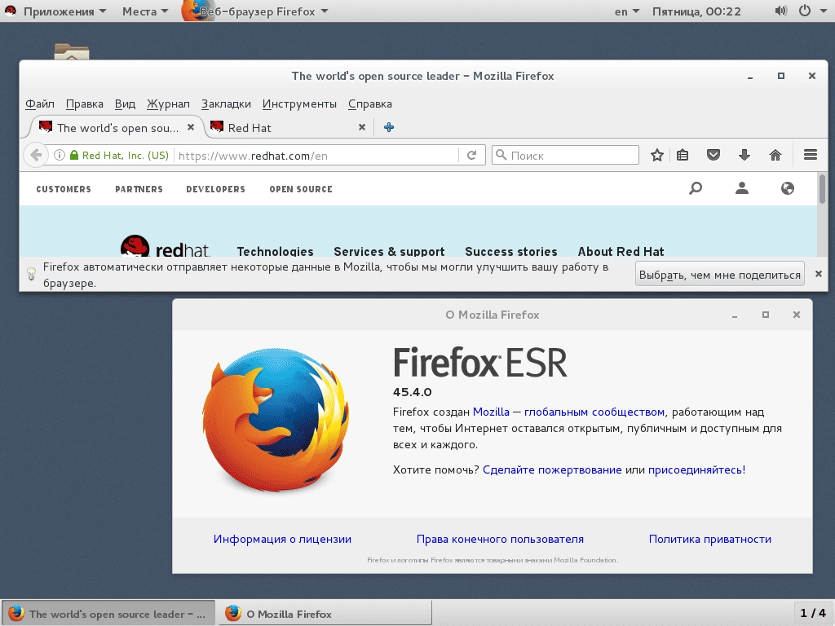Click the green padlock security icon
This screenshot has height=626, width=835.
[74, 155]
